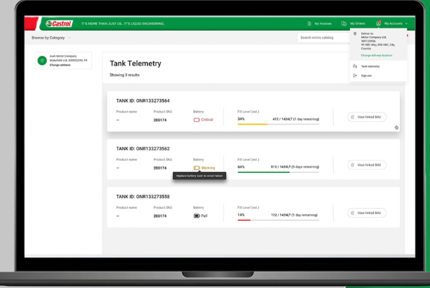This screenshot has height=288, width=430.
Task: Click the Full battery status label
Action: pyautogui.click(x=204, y=216)
